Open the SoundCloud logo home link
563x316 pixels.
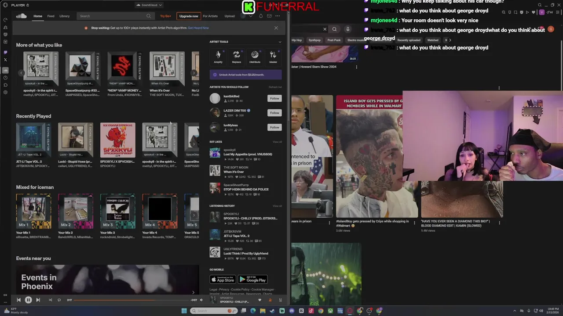coord(21,16)
